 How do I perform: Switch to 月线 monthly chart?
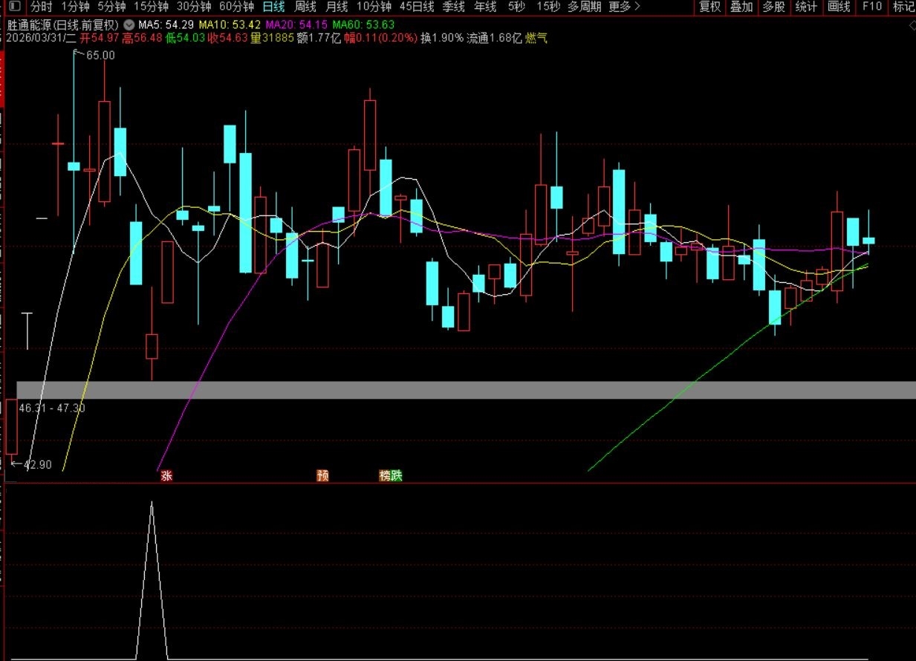pyautogui.click(x=337, y=7)
